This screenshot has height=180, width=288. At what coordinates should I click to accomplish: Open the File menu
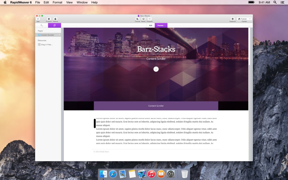pos(38,2)
